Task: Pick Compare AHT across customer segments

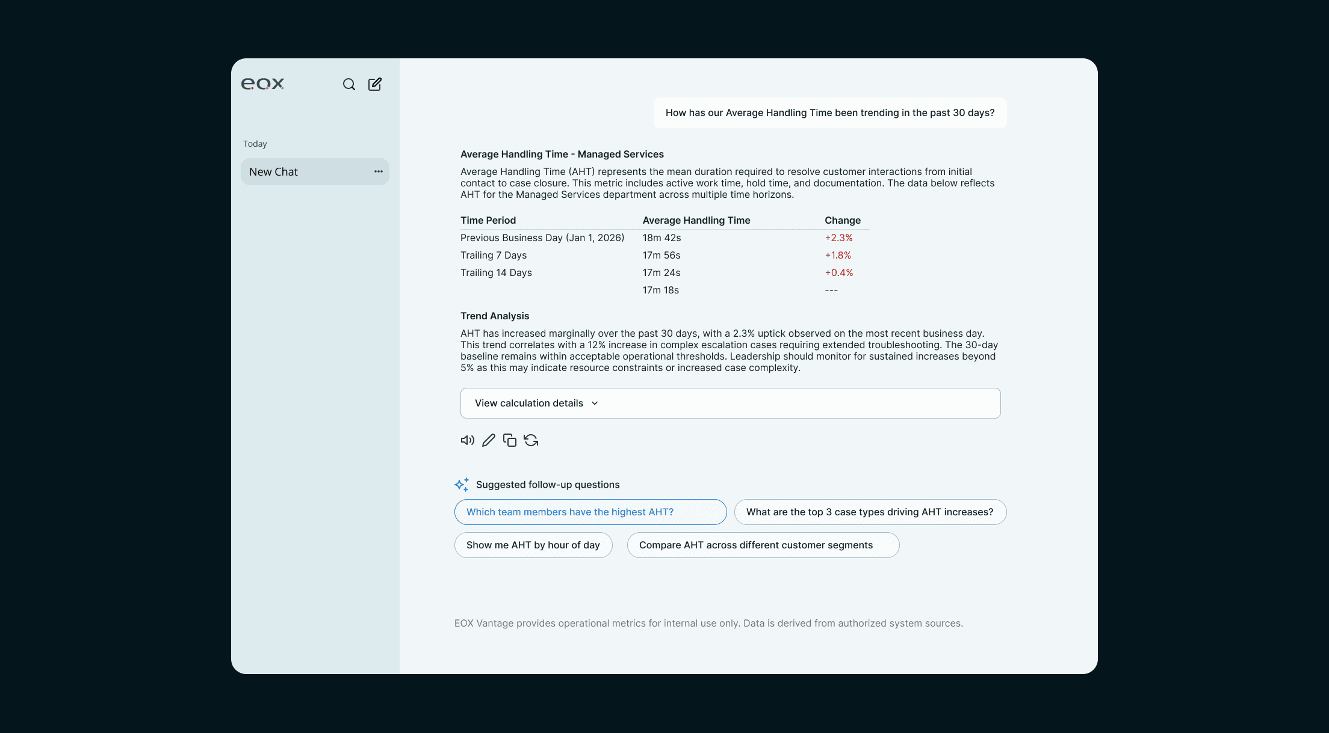Action: click(x=763, y=545)
